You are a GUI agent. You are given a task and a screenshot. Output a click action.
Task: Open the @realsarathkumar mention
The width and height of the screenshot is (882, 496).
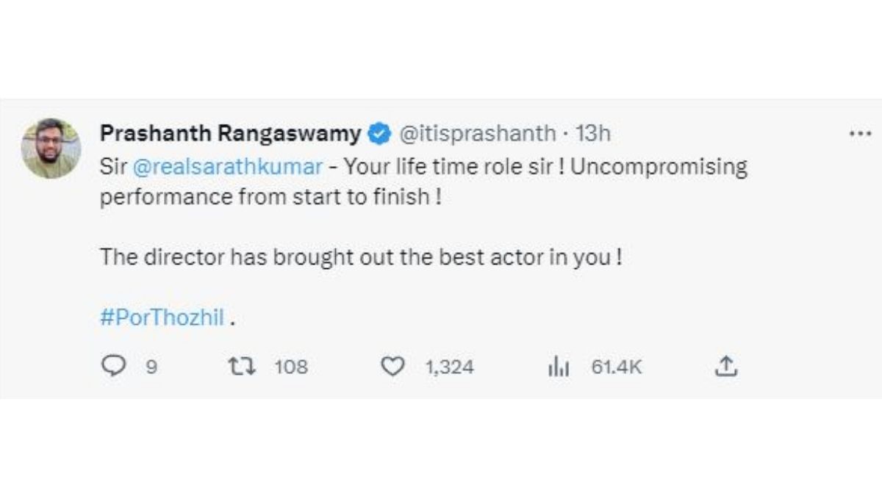pyautogui.click(x=226, y=167)
